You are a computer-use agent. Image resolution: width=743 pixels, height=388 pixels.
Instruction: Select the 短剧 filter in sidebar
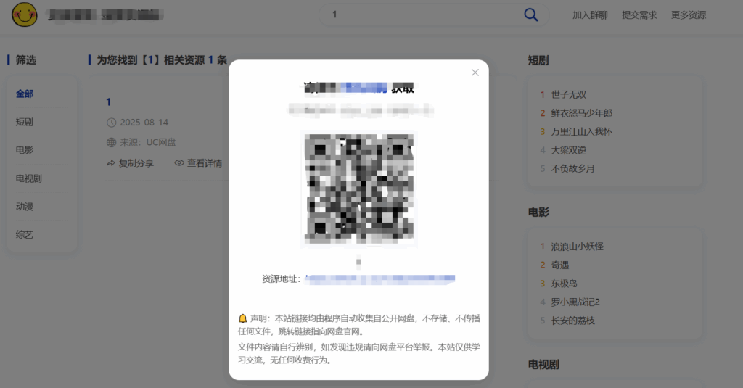[25, 122]
